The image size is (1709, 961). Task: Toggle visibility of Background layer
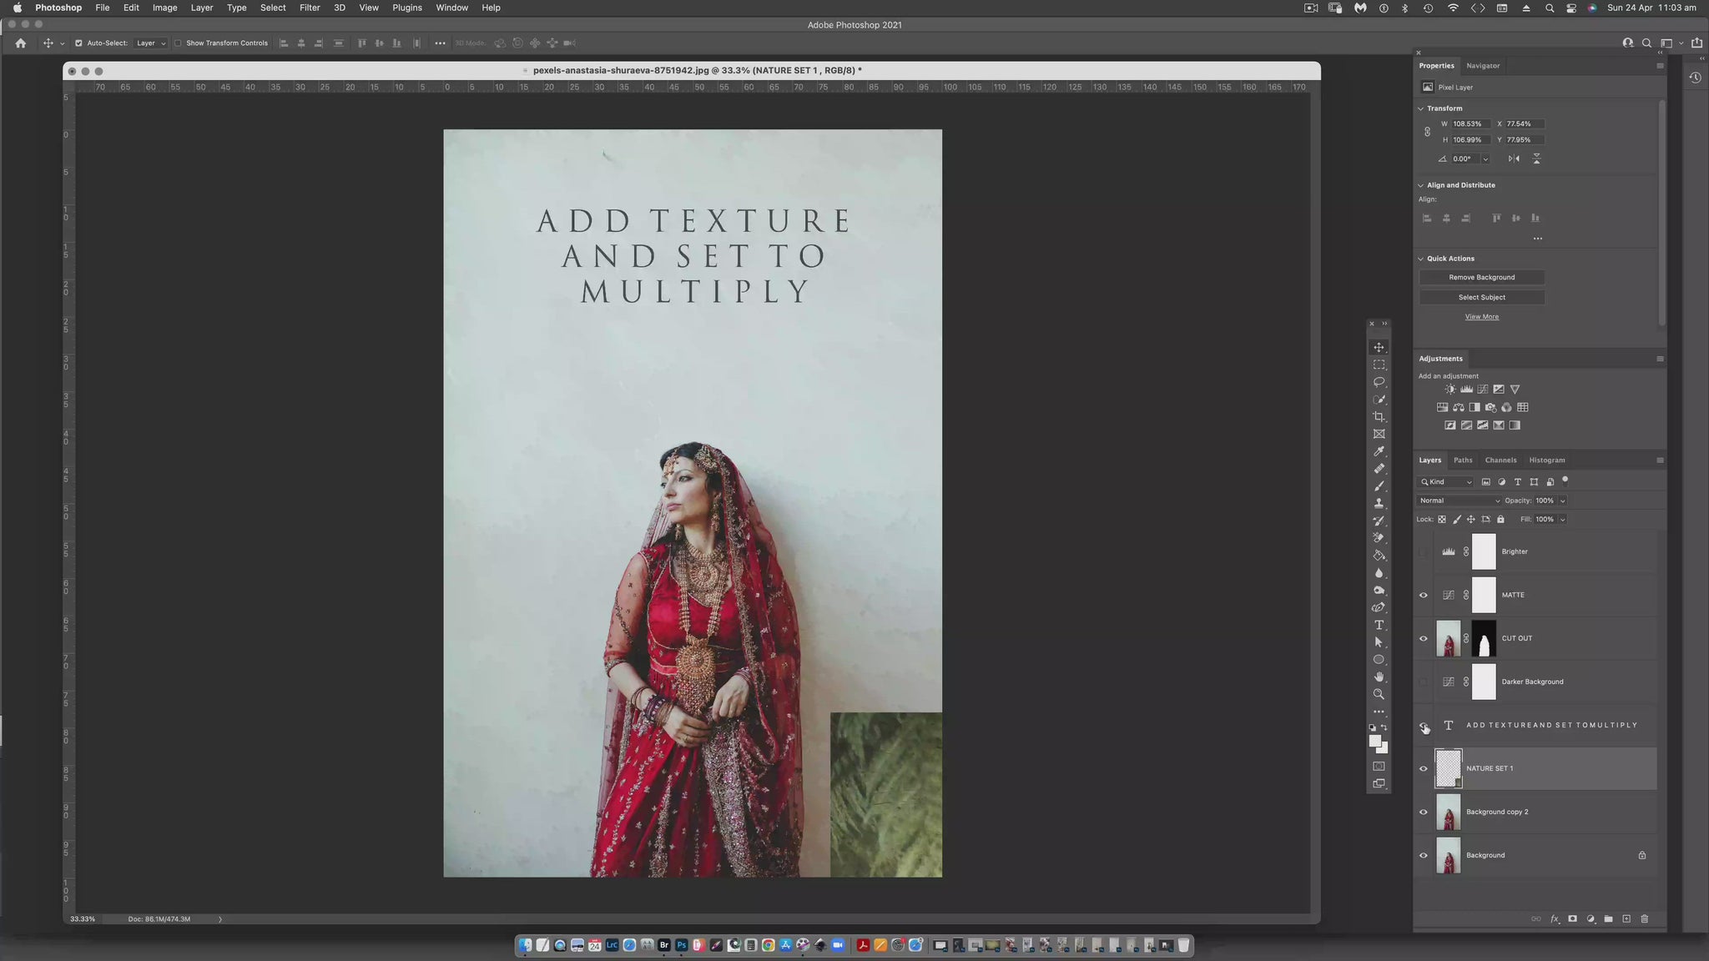[1424, 855]
